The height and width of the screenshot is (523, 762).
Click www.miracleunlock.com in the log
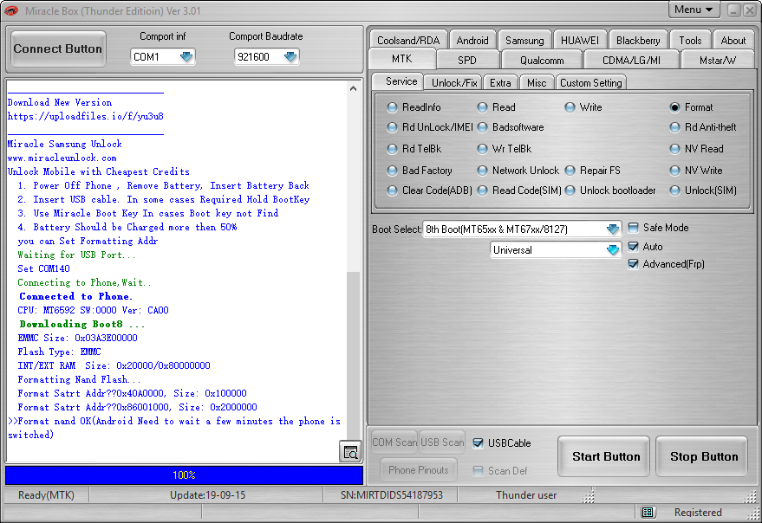pyautogui.click(x=62, y=158)
